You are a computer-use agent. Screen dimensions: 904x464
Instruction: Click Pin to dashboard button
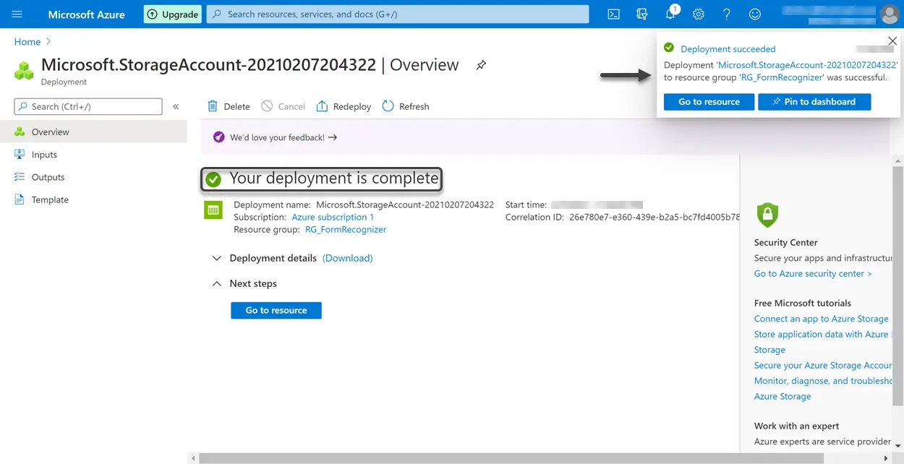click(814, 102)
